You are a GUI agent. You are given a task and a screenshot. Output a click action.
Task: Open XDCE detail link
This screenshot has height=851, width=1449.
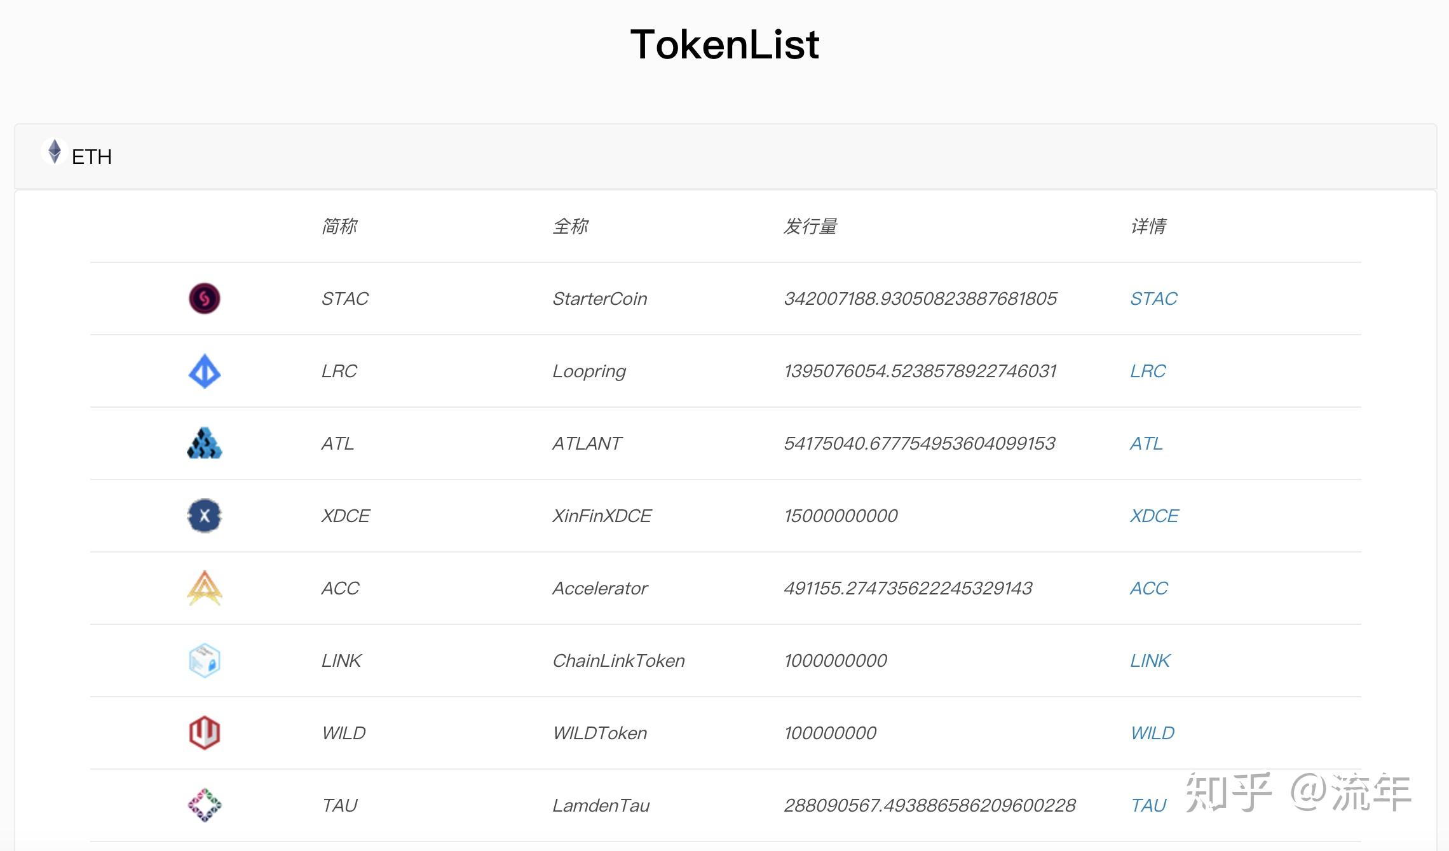[1154, 516]
